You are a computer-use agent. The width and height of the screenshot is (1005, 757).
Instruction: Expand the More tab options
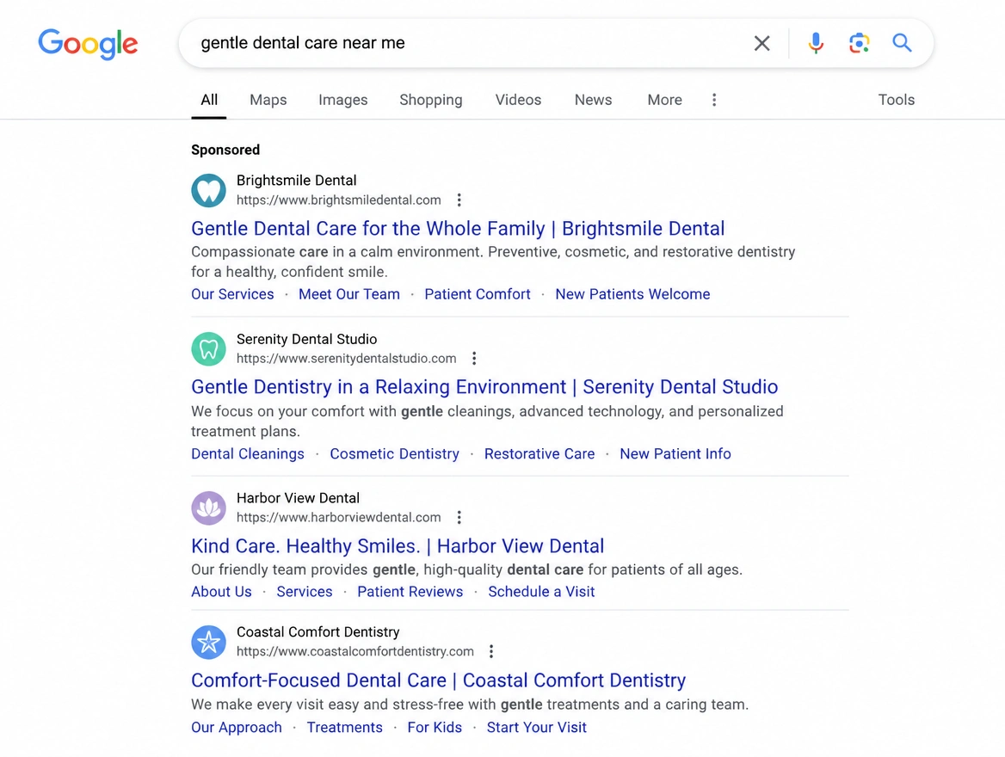664,100
